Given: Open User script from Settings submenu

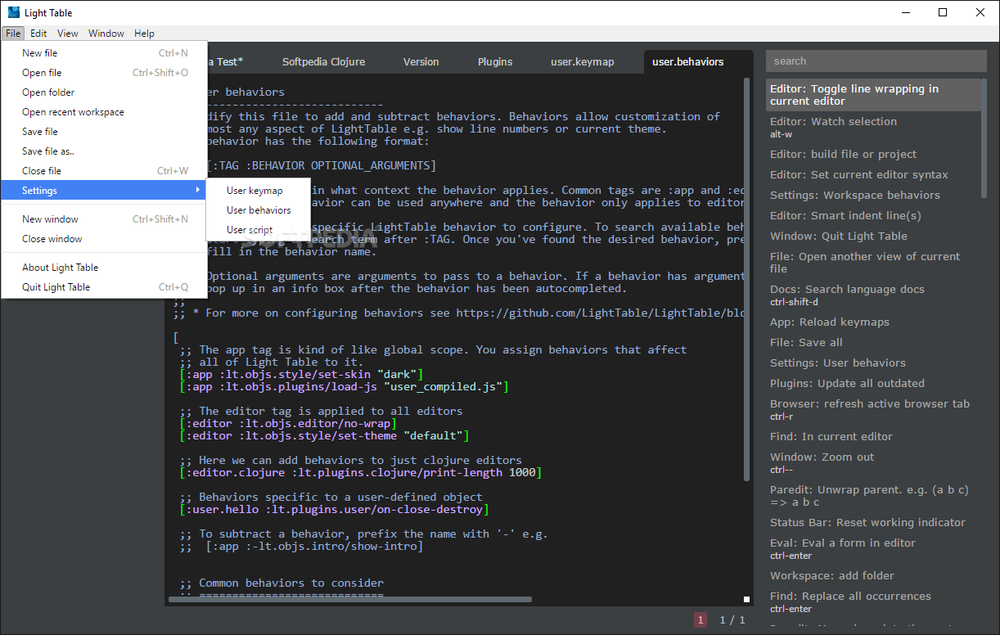Looking at the screenshot, I should pyautogui.click(x=258, y=230).
